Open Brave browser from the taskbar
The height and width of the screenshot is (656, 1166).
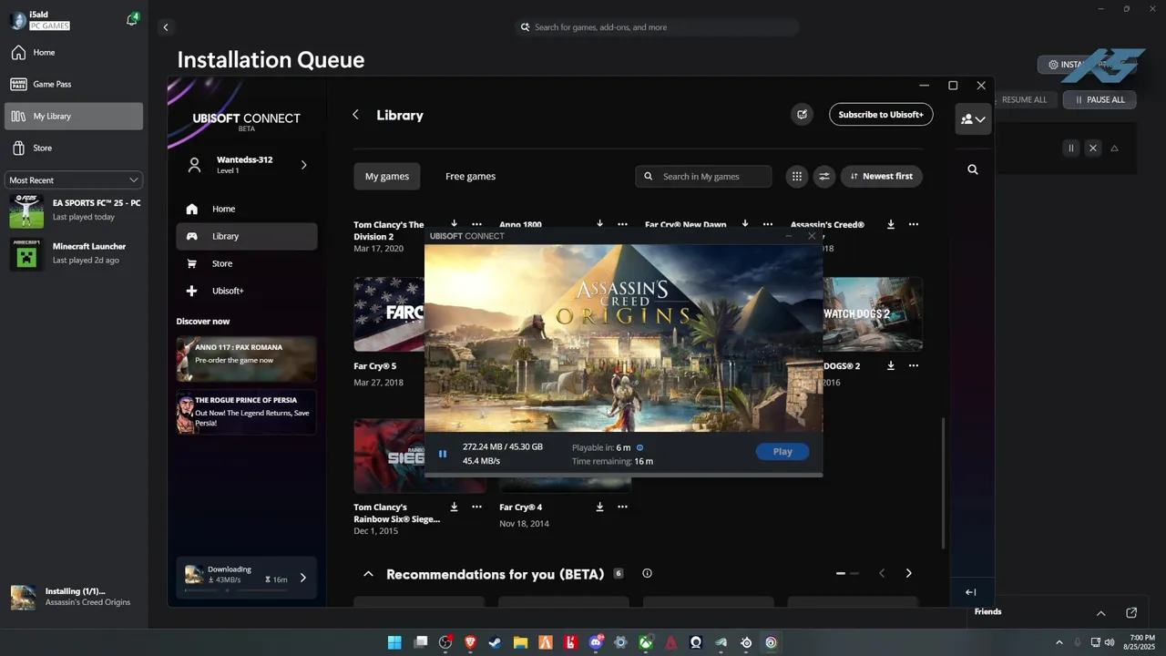pos(470,642)
